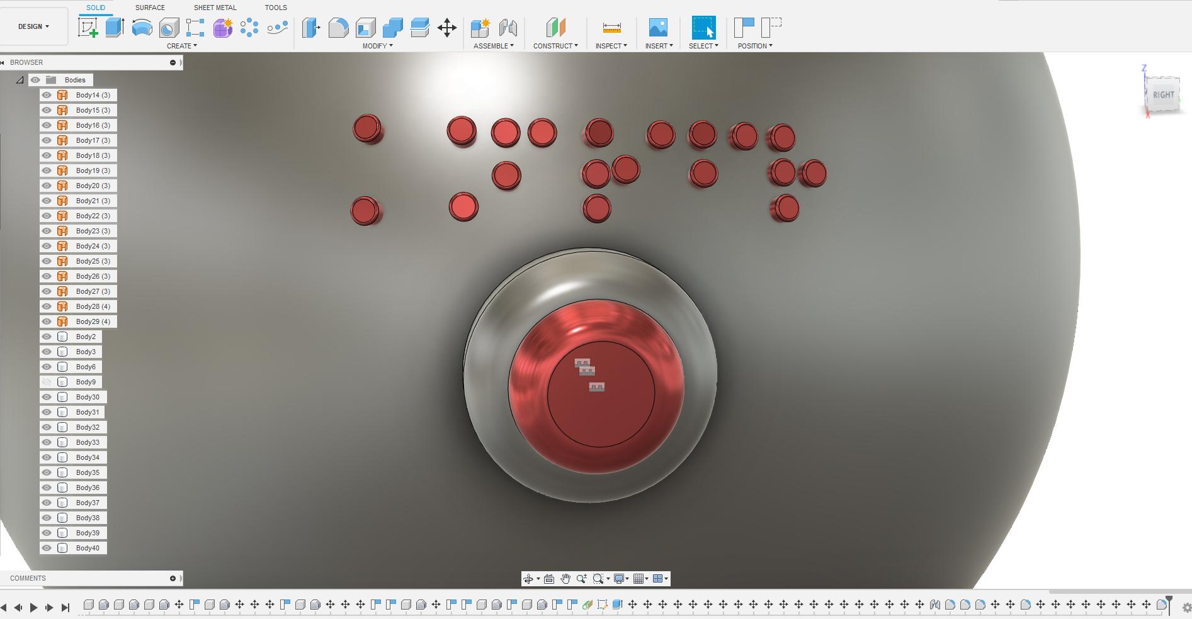1192x619 pixels.
Task: Click the Rectangular Pattern tool
Action: 195,28
